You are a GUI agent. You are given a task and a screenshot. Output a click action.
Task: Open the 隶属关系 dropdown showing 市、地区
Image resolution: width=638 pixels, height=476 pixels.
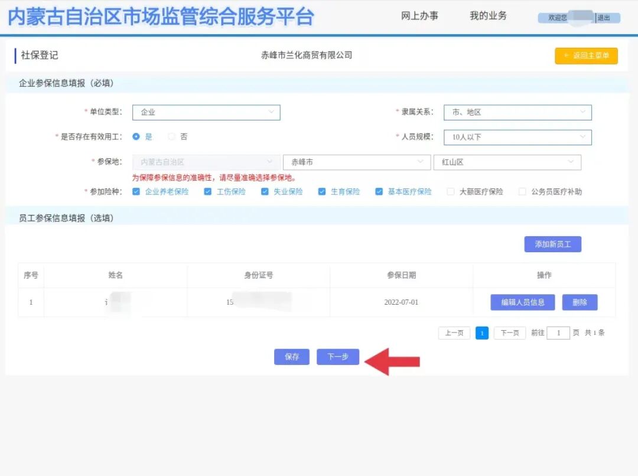point(517,112)
